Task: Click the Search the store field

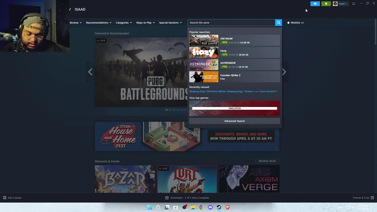Action: pyautogui.click(x=231, y=23)
